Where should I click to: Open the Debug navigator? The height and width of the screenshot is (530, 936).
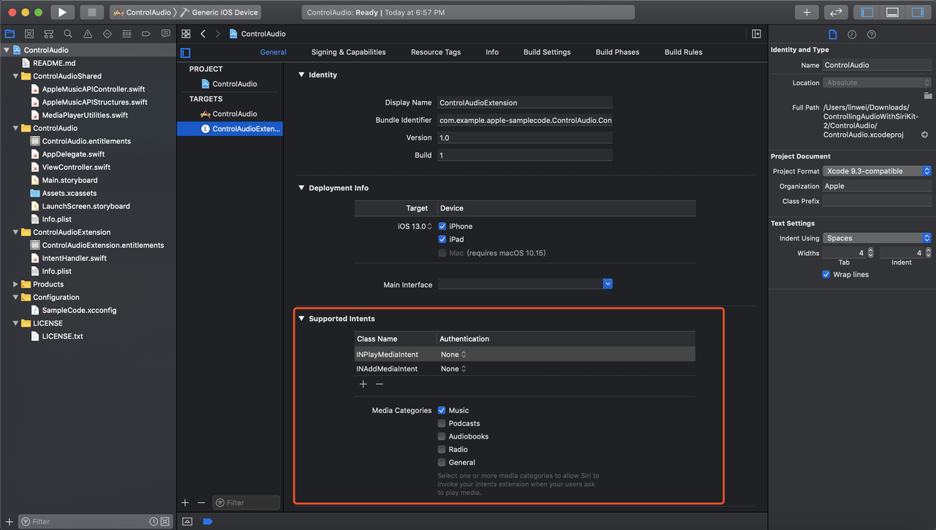point(127,34)
